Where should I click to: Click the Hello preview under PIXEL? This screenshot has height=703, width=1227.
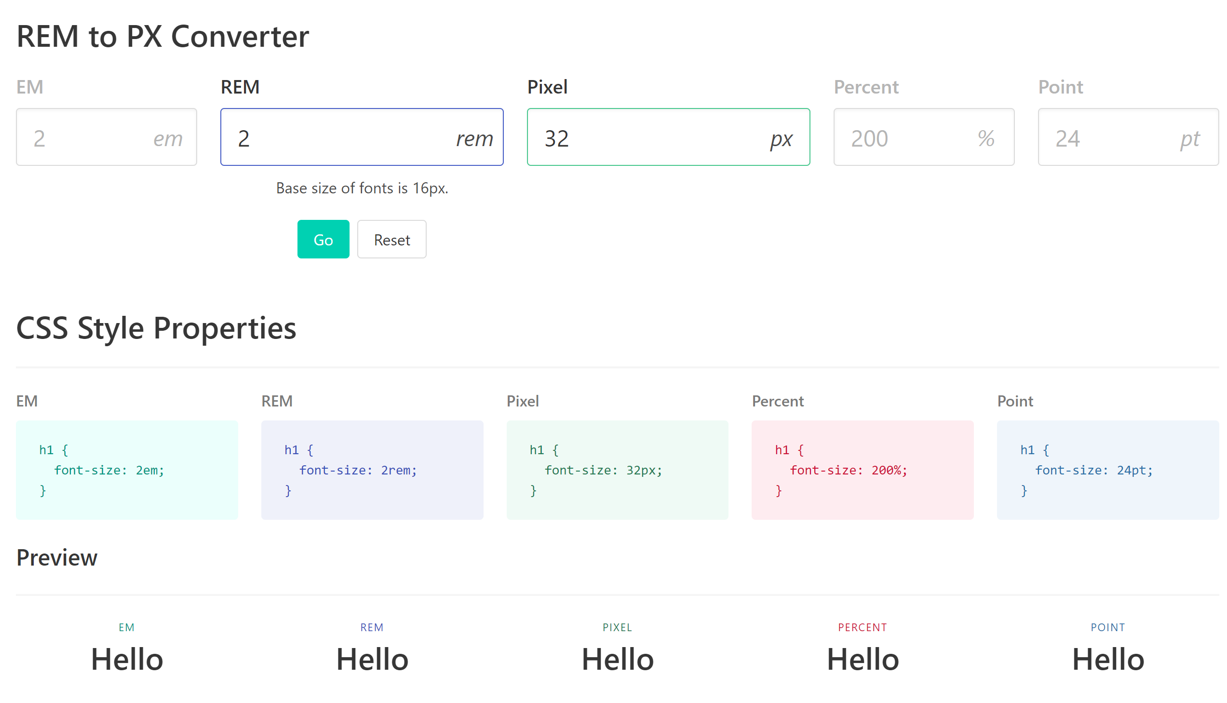coord(618,660)
